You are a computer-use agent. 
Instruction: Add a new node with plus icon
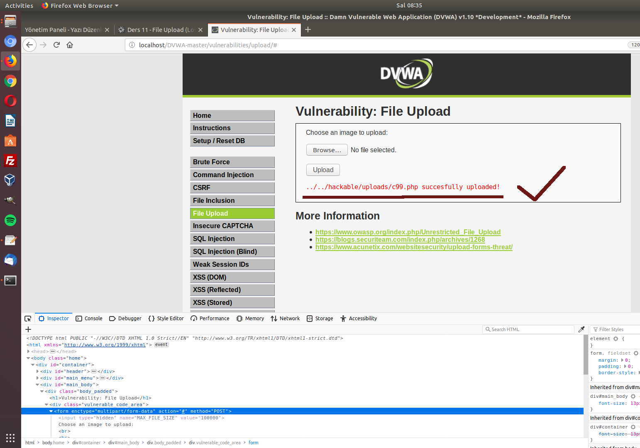coord(28,329)
